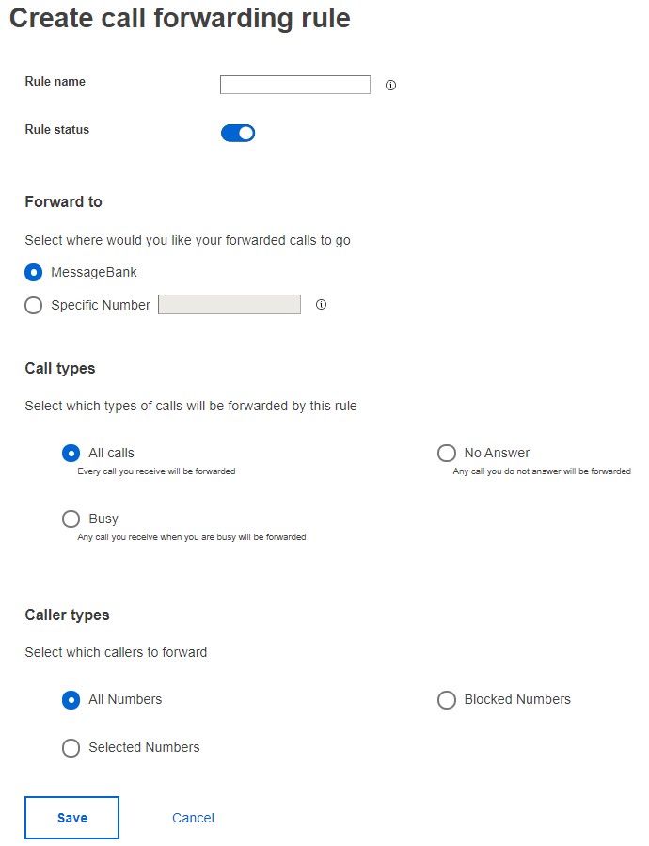Click the Cancel link
Image resolution: width=649 pixels, height=846 pixels.
coord(193,818)
